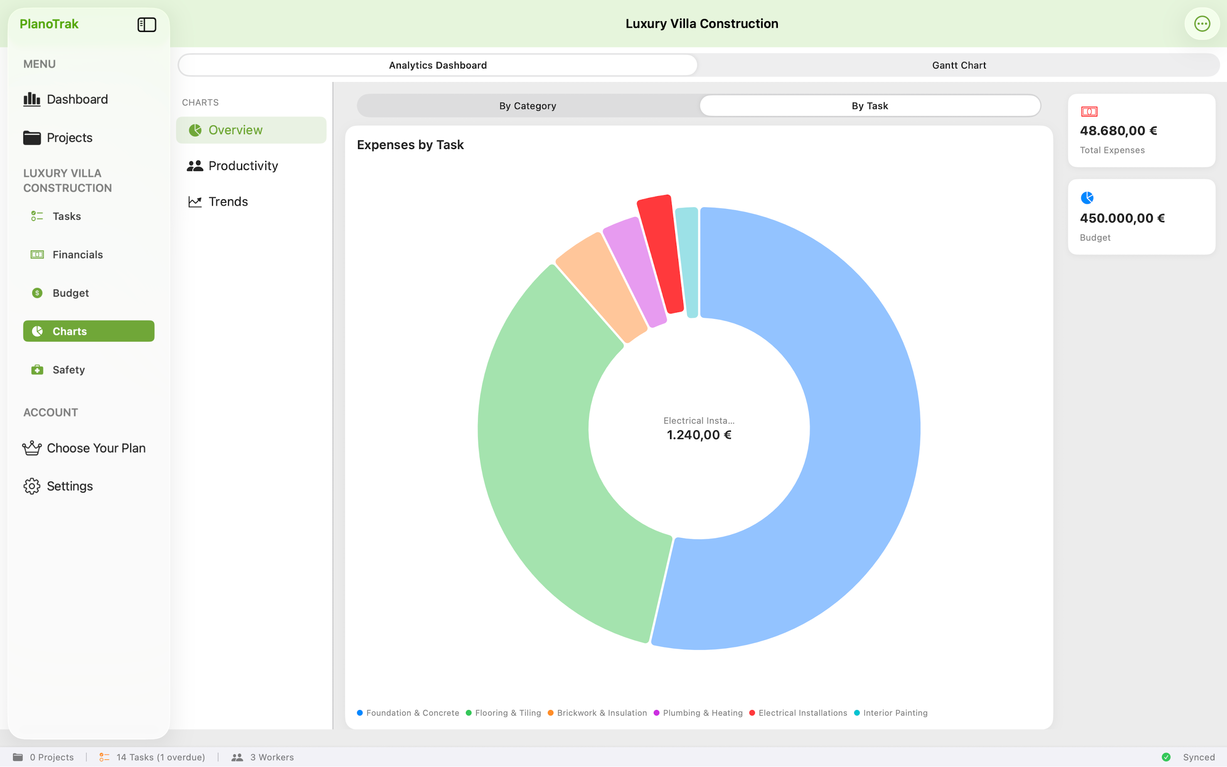Open the Settings label in sidebar
The image size is (1227, 767).
69,486
